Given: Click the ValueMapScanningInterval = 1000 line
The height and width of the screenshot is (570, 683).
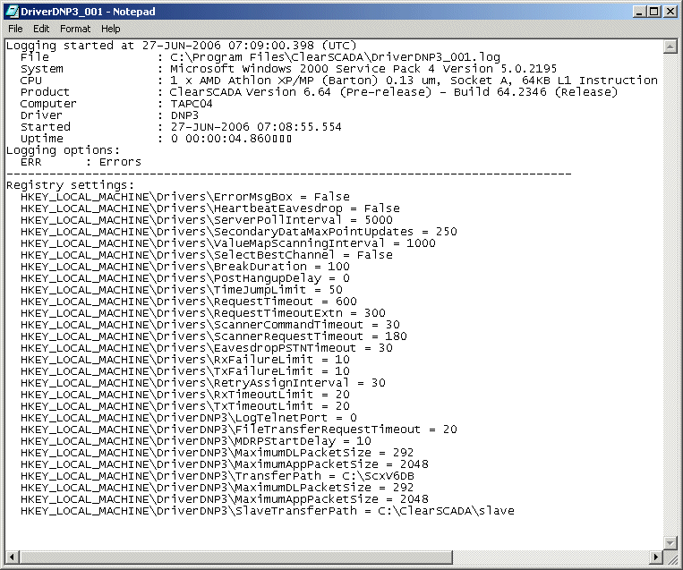Looking at the screenshot, I should (227, 243).
